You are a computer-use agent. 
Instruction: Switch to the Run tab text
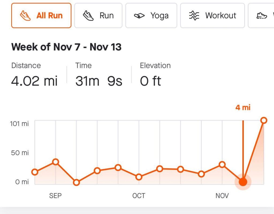click(106, 16)
